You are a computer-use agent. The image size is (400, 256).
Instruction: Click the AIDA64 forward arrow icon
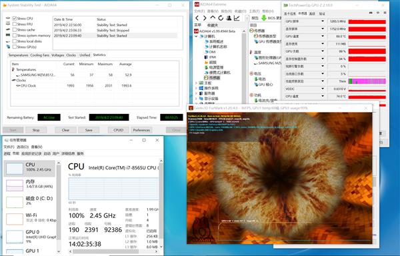(x=205, y=18)
